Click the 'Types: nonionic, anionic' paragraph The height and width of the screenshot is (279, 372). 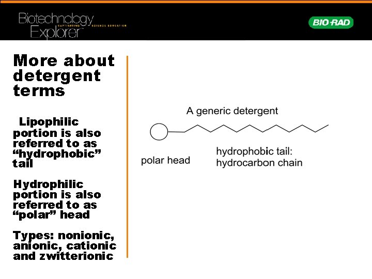[x=65, y=245]
